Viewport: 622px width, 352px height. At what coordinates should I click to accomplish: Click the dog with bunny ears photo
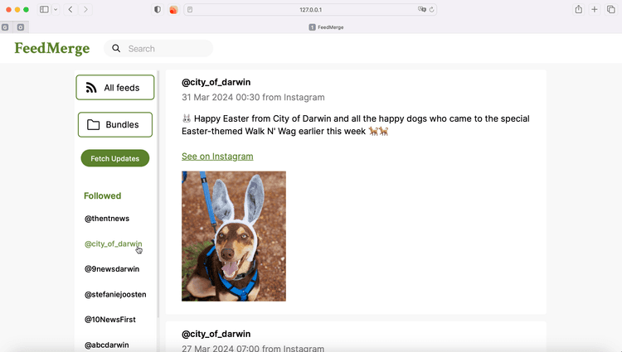234,236
